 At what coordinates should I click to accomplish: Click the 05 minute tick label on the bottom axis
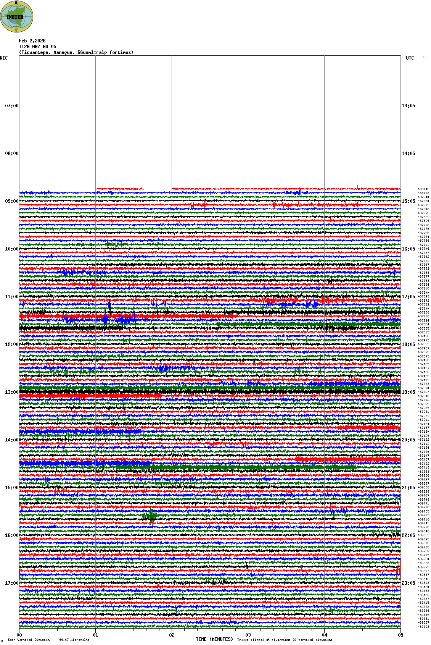pos(400,635)
